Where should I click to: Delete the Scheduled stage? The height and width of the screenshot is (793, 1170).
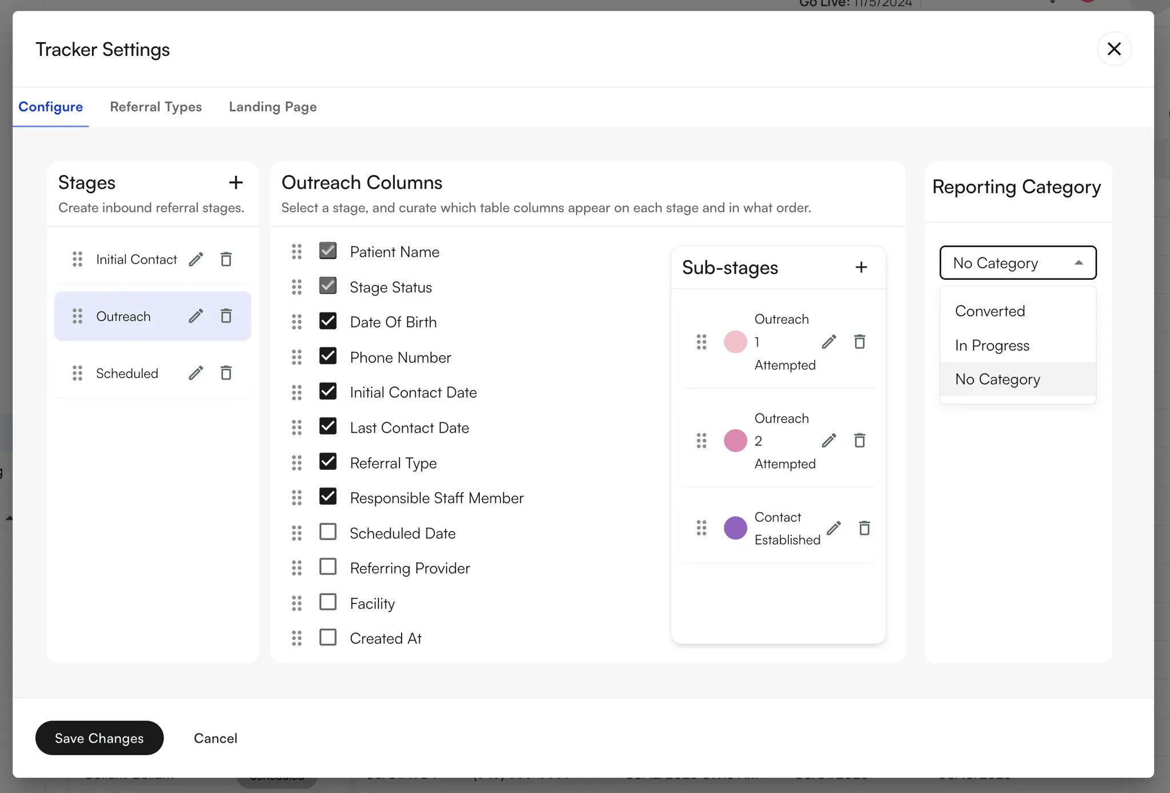[x=226, y=373]
